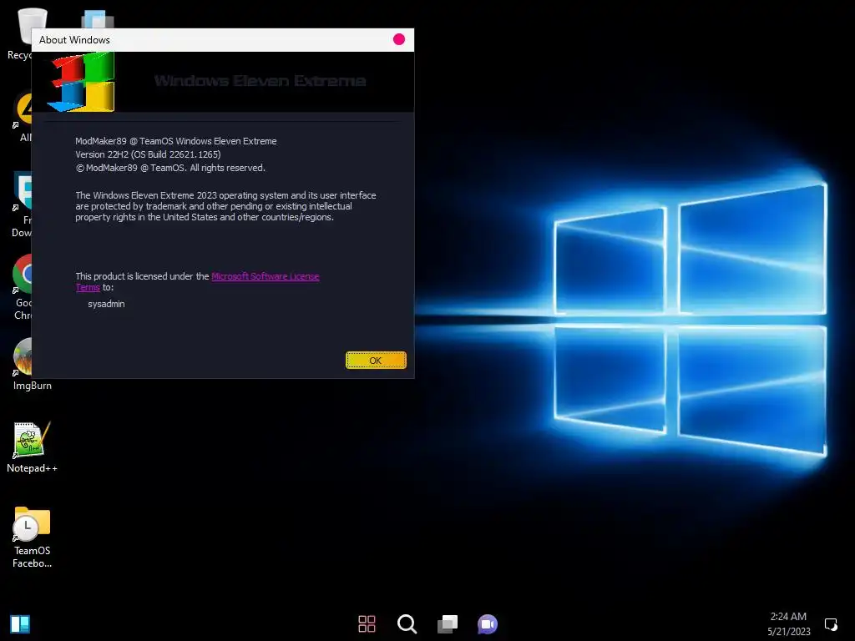The height and width of the screenshot is (641, 855).
Task: Click the copyright 'All rights reserved' line
Action: (x=170, y=168)
